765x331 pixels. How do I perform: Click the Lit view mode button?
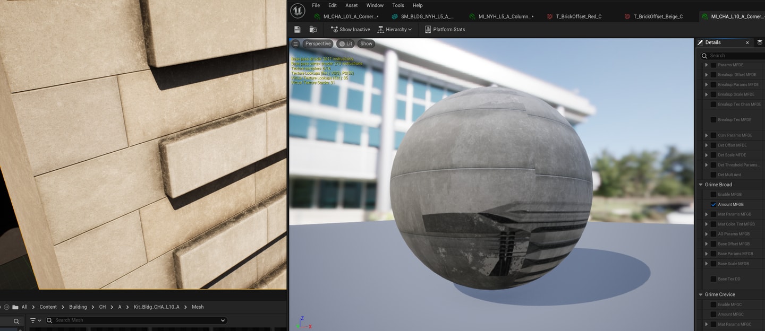point(345,44)
